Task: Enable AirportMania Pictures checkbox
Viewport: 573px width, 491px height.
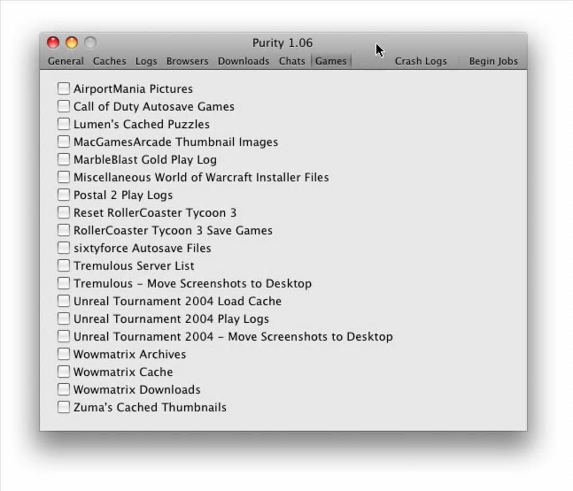Action: 63,88
